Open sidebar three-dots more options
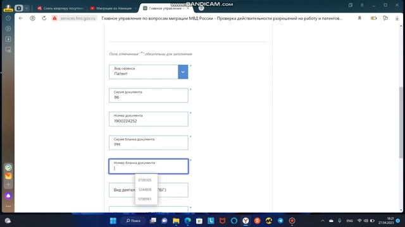405x227 pixels. (8, 206)
